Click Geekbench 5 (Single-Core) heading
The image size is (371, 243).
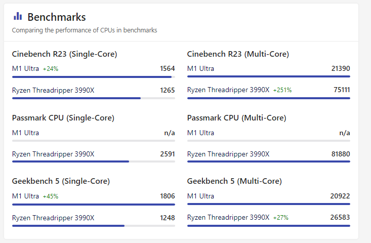61,181
